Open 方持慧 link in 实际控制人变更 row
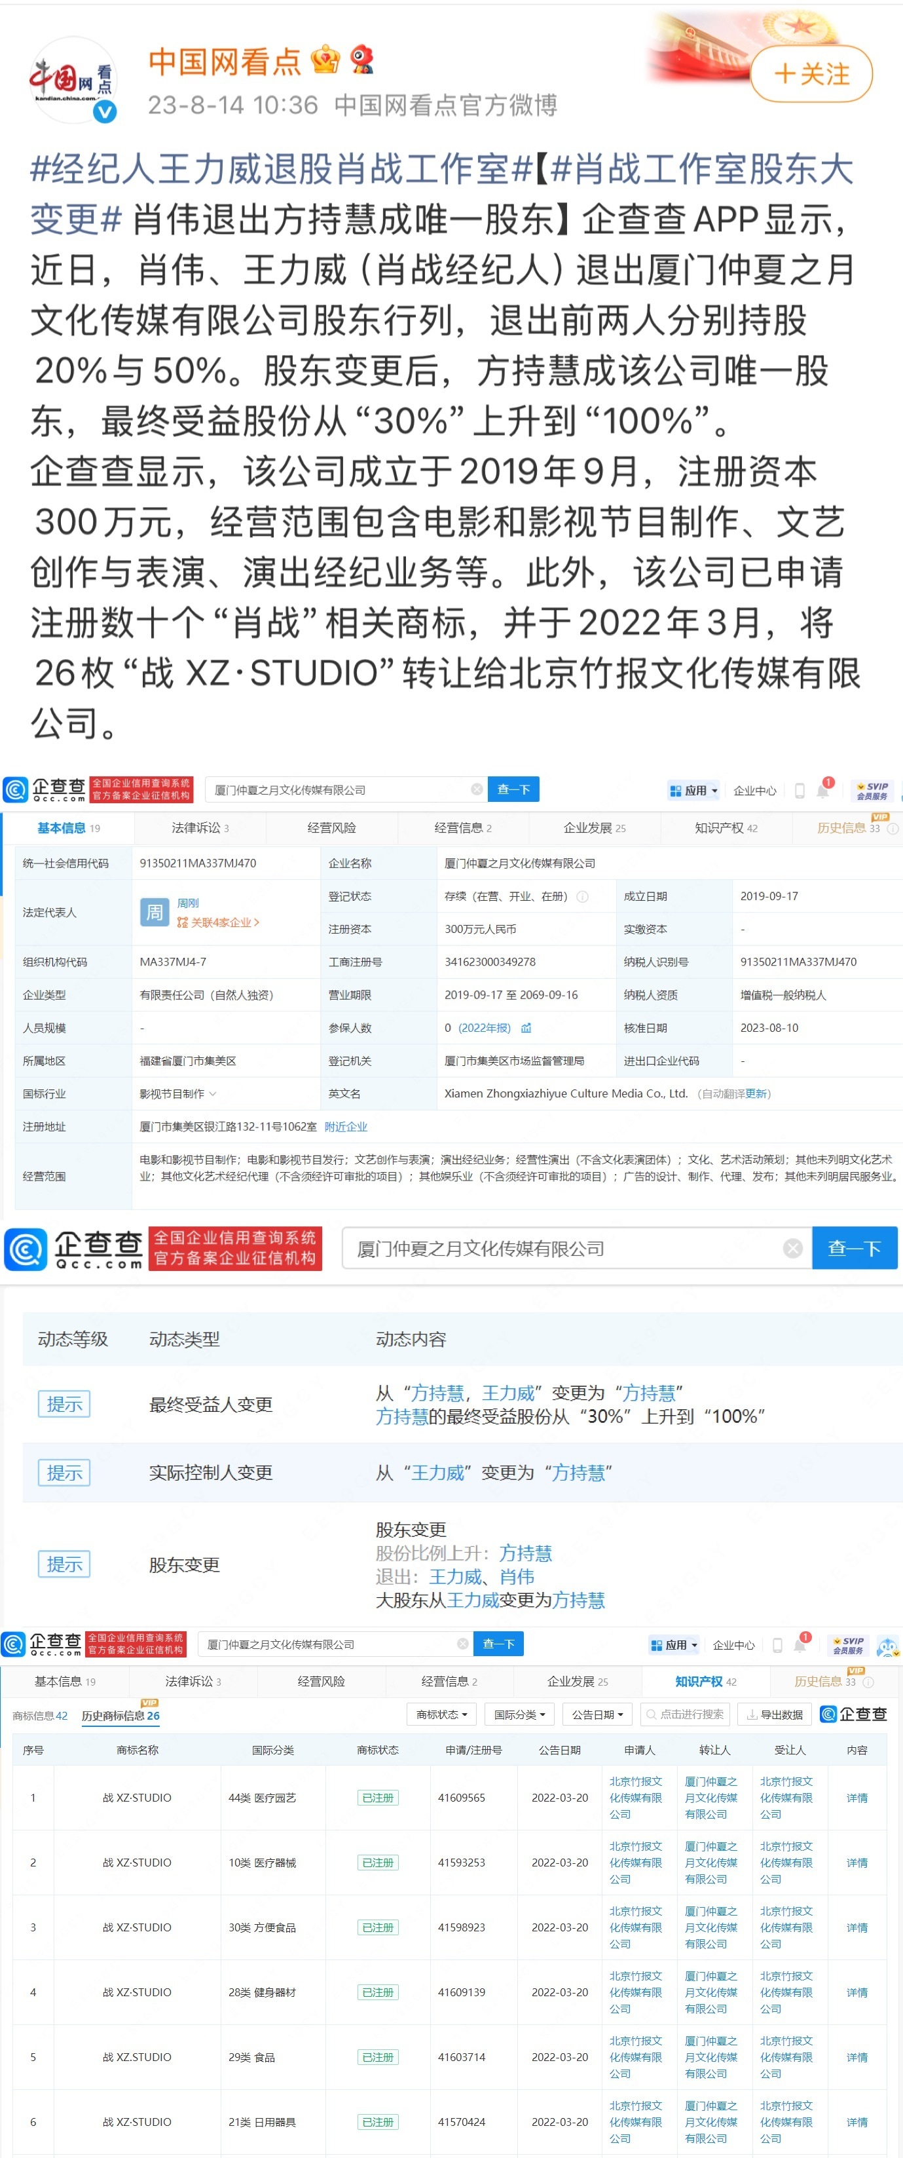This screenshot has height=2158, width=903. pyautogui.click(x=579, y=1473)
